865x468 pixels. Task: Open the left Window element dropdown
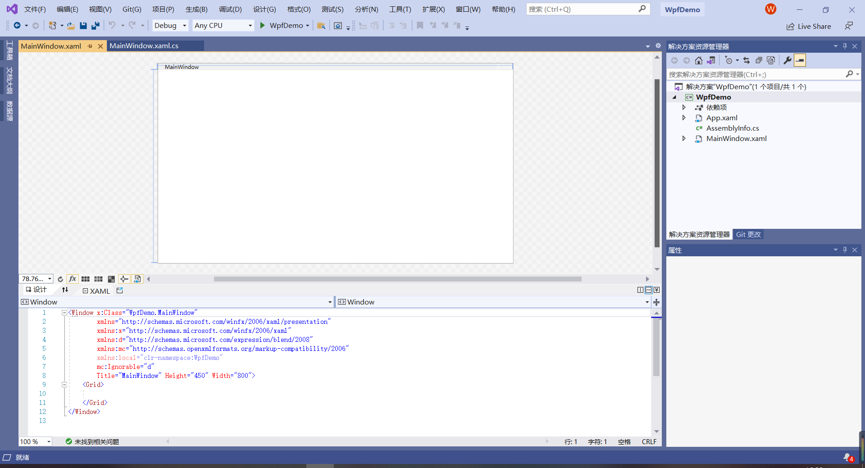176,302
